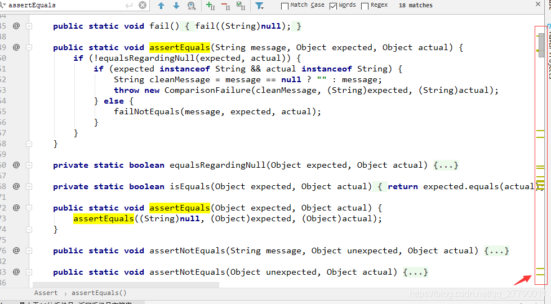
Task: Clear the search text with the X icon
Action: (x=143, y=5)
